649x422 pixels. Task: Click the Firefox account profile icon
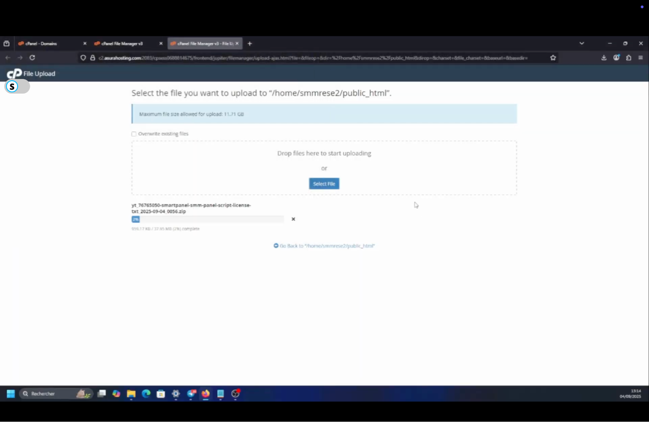(x=616, y=58)
